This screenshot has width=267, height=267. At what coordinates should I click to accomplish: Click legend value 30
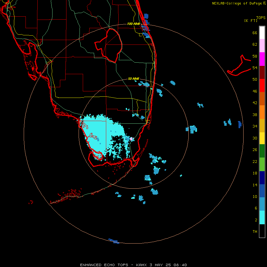point(255,138)
